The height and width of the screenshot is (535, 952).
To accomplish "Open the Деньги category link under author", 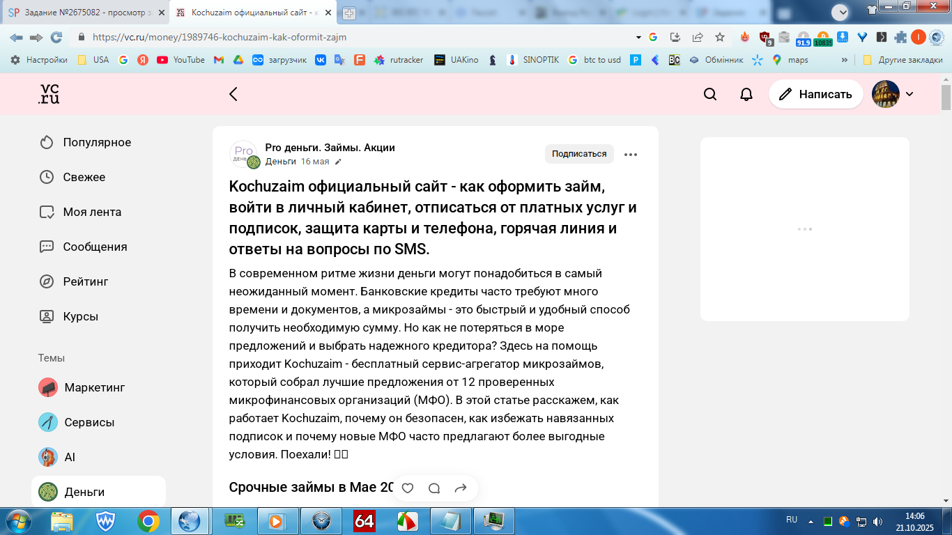I will (280, 162).
